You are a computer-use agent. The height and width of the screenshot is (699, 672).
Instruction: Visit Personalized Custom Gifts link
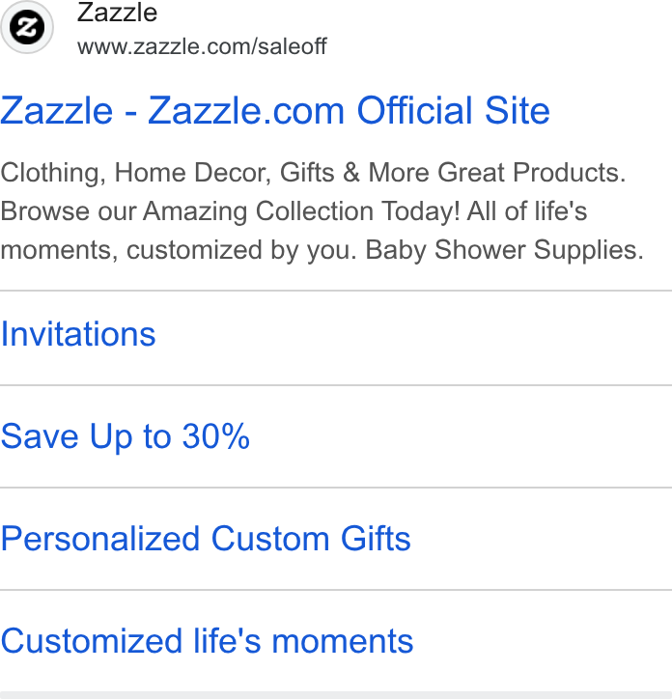(x=206, y=539)
